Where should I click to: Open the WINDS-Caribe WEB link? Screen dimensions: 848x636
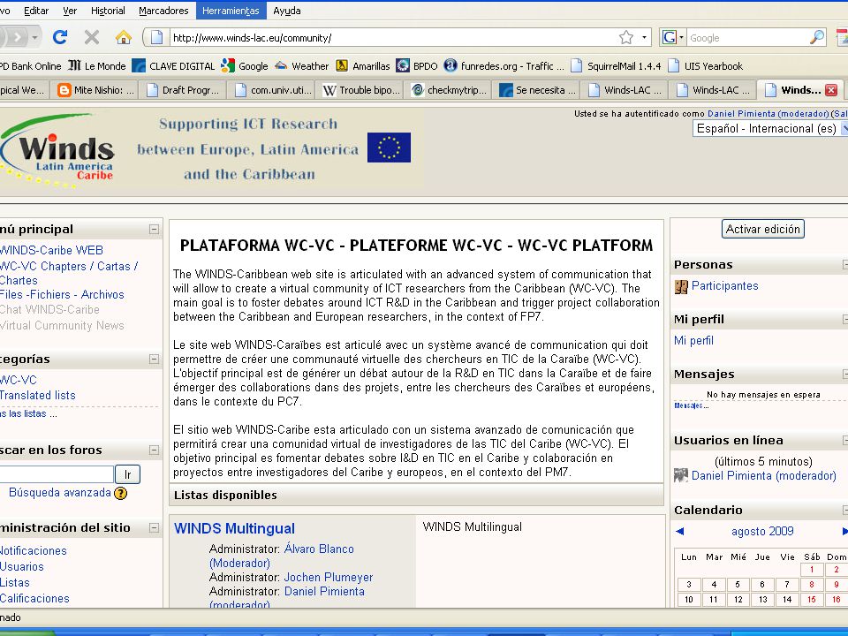pos(51,250)
